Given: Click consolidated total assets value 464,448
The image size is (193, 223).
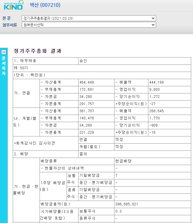Looking at the screenshot, I should tap(87, 82).
